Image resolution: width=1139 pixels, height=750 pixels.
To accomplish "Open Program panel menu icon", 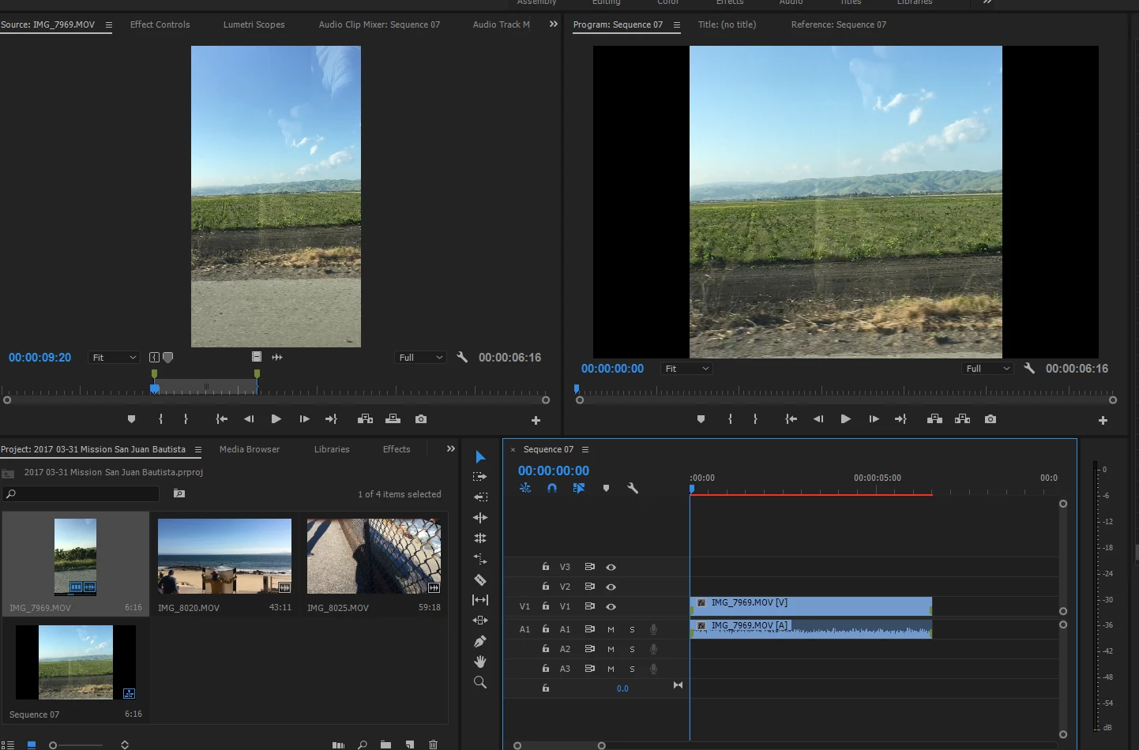I will pos(677,25).
